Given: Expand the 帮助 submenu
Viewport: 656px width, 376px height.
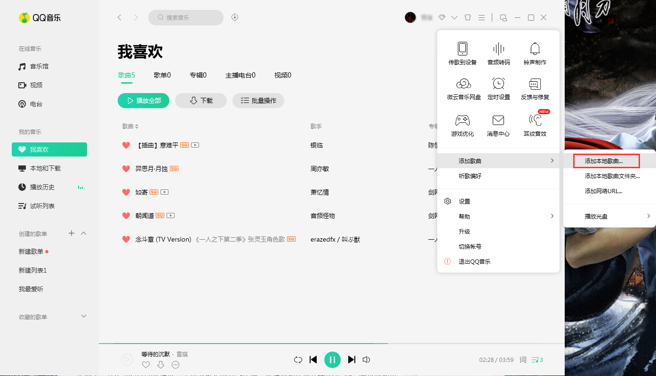Looking at the screenshot, I should click(464, 216).
